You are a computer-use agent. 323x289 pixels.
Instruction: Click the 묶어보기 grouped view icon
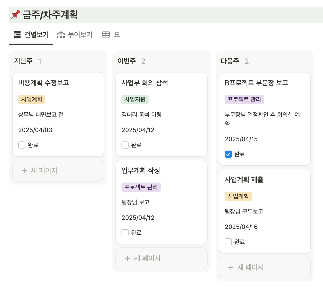click(x=61, y=34)
